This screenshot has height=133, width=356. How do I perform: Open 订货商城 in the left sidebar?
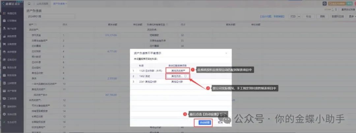[x=12, y=21]
